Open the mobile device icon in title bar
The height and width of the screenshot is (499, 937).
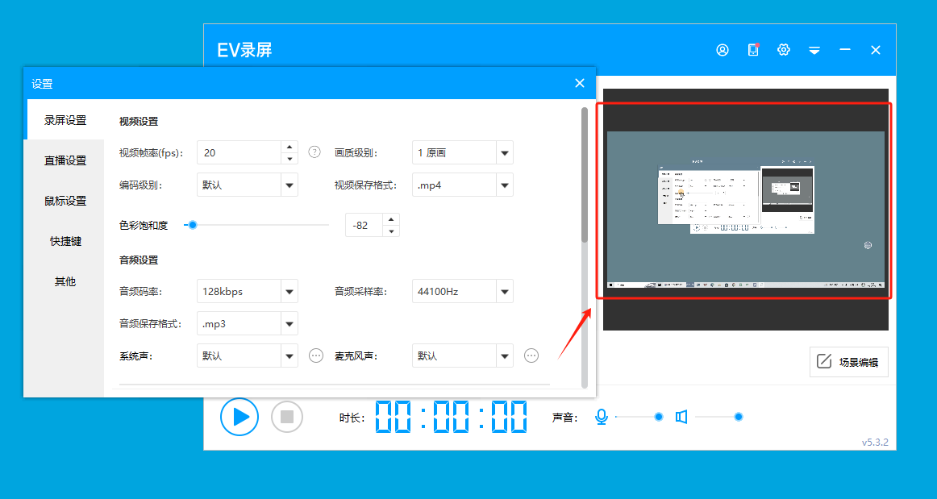tap(753, 50)
